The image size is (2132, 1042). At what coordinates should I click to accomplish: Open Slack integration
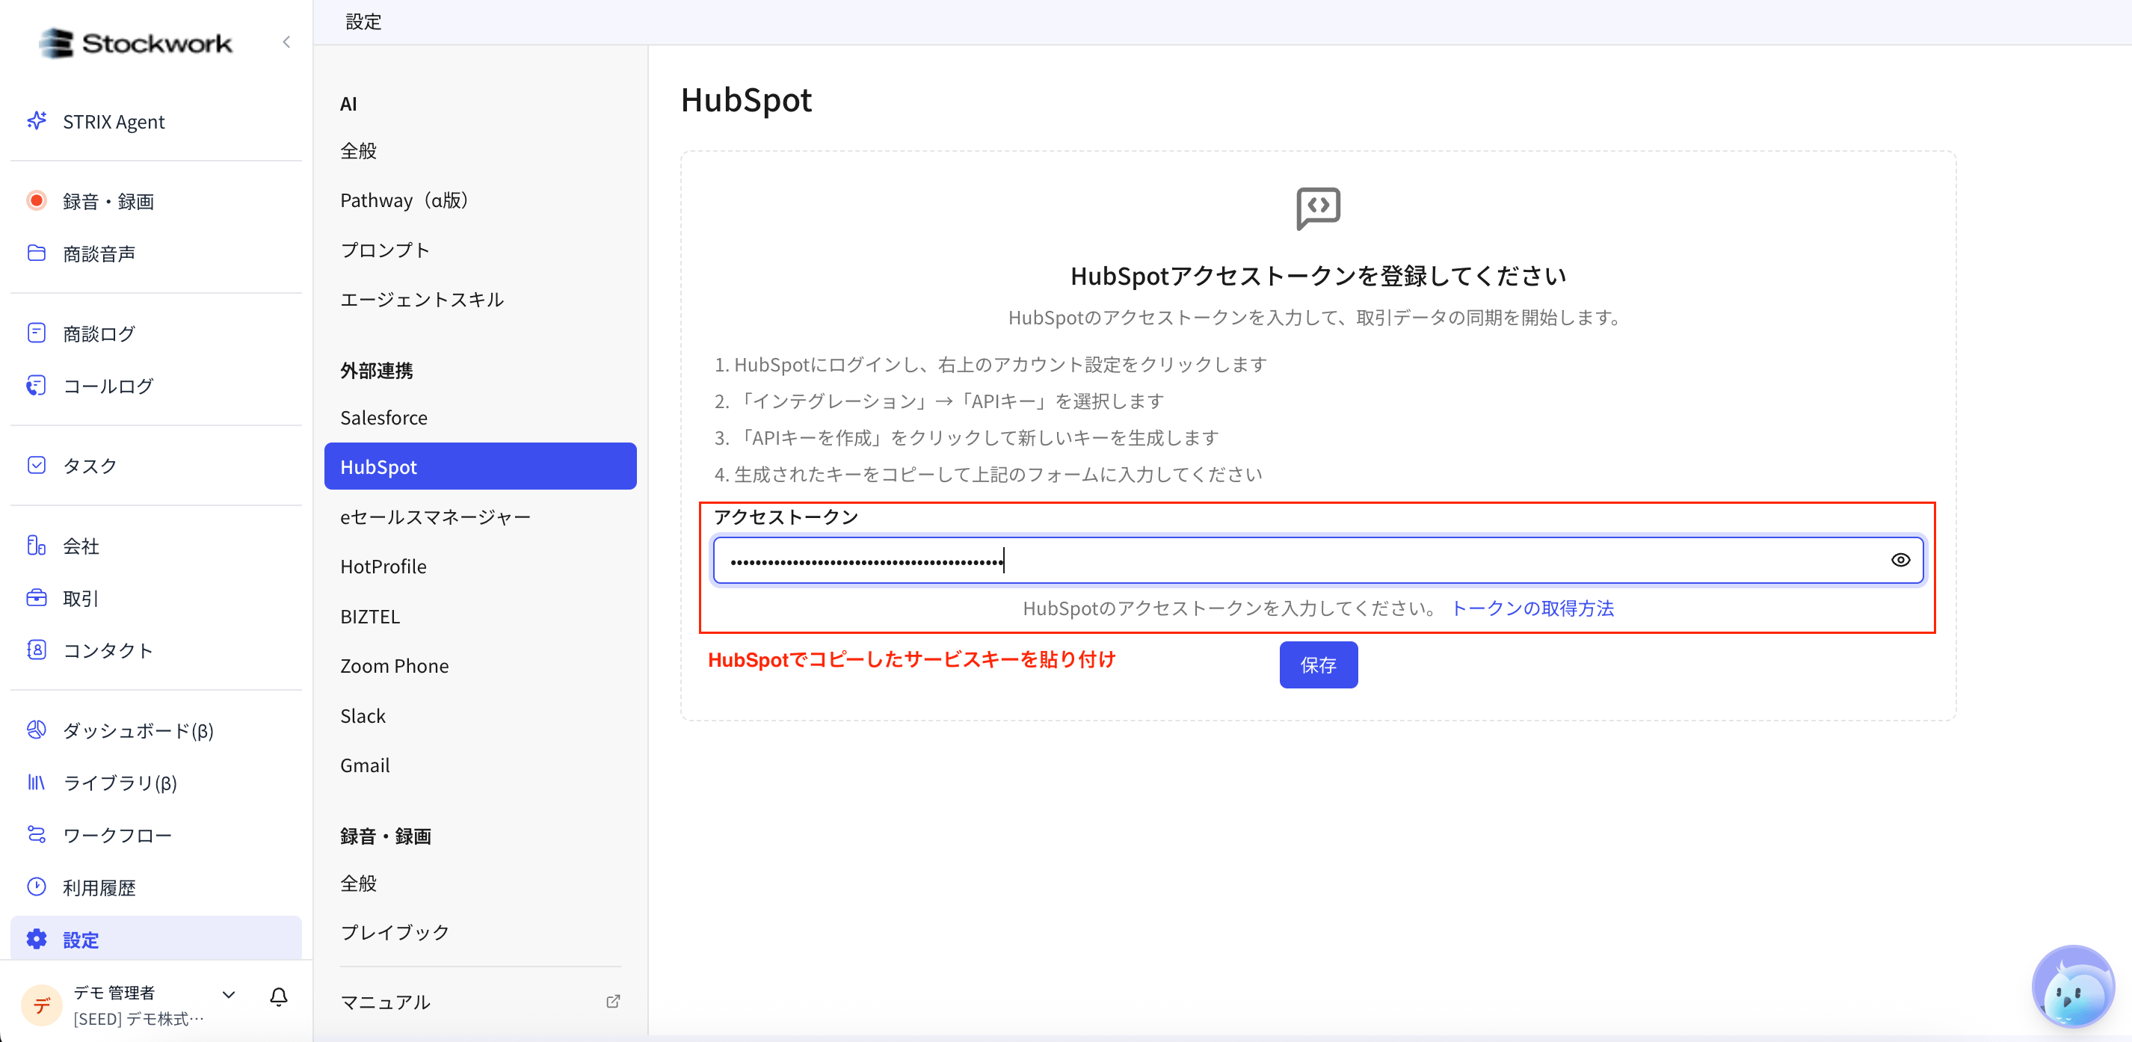363,715
